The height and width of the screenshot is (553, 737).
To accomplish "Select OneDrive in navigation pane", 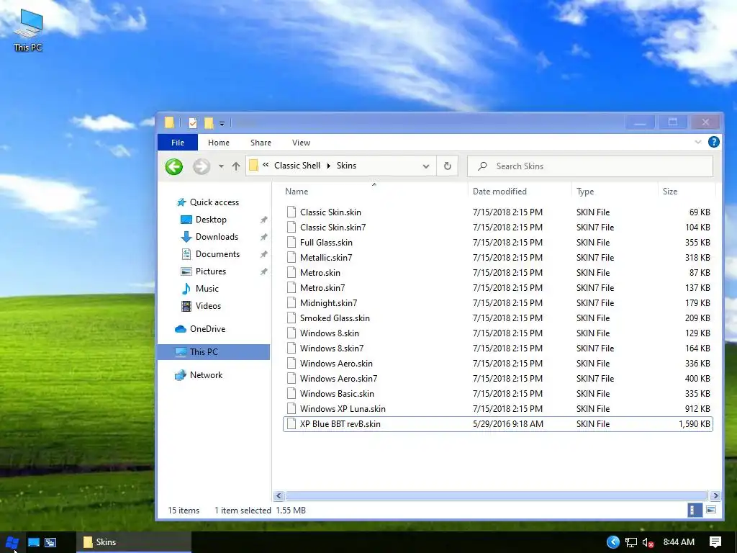I will 207,329.
